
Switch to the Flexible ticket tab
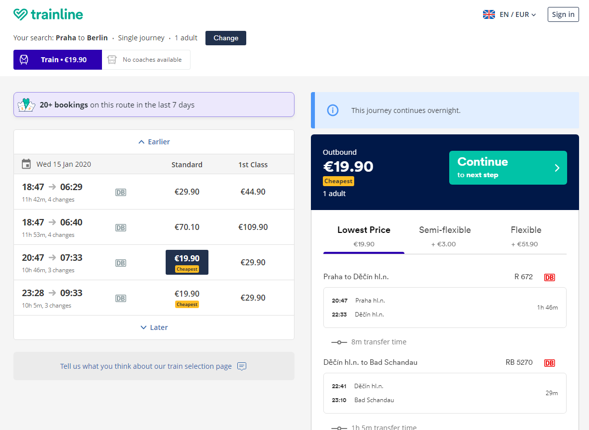tap(526, 236)
